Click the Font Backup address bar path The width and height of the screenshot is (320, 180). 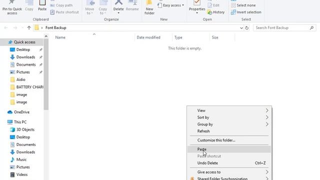55,28
